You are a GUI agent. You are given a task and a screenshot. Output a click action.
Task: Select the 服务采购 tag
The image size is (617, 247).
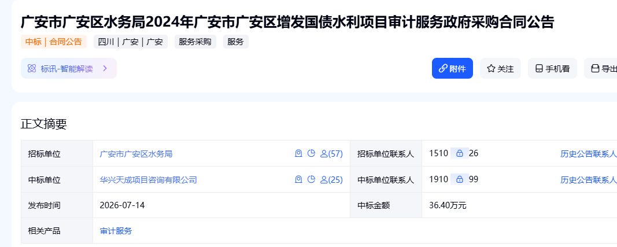point(195,42)
